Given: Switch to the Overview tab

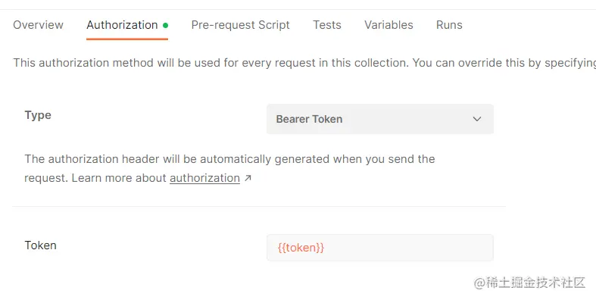Looking at the screenshot, I should tap(38, 25).
